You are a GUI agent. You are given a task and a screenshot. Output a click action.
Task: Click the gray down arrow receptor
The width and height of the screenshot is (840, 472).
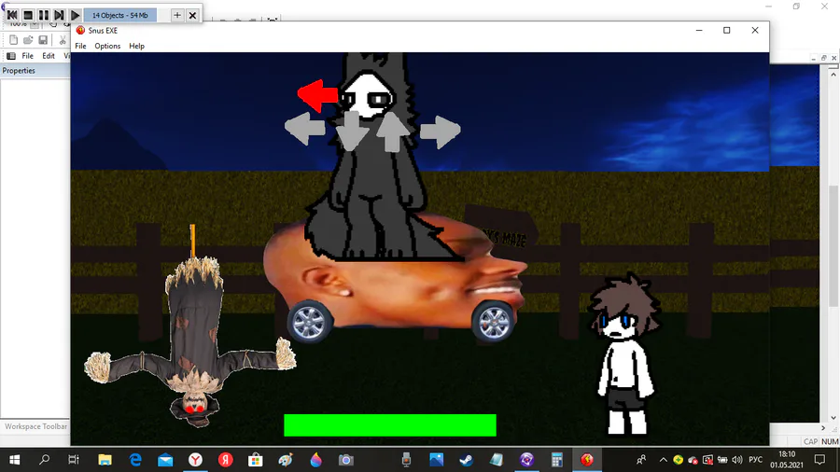coord(351,130)
